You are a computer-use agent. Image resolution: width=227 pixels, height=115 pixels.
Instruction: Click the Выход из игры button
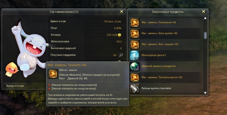pos(15,86)
